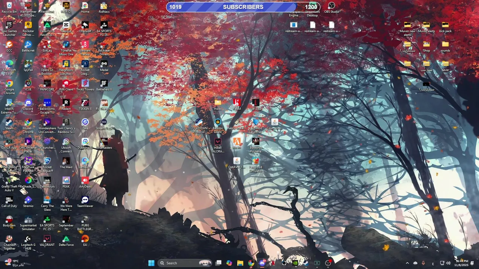
Task: Open PUBG BATTLEGROUNDS desktop shortcut
Action: (x=85, y=223)
